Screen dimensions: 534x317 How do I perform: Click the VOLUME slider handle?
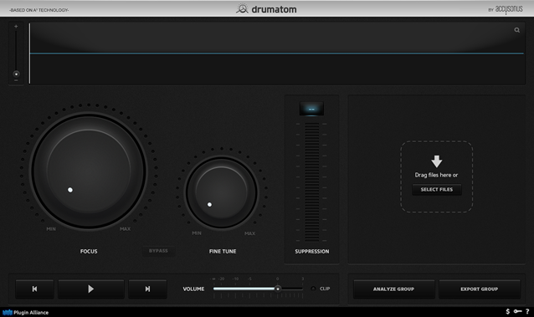(278, 289)
